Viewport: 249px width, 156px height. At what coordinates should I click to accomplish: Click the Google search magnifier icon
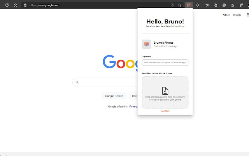pyautogui.click(x=77, y=82)
